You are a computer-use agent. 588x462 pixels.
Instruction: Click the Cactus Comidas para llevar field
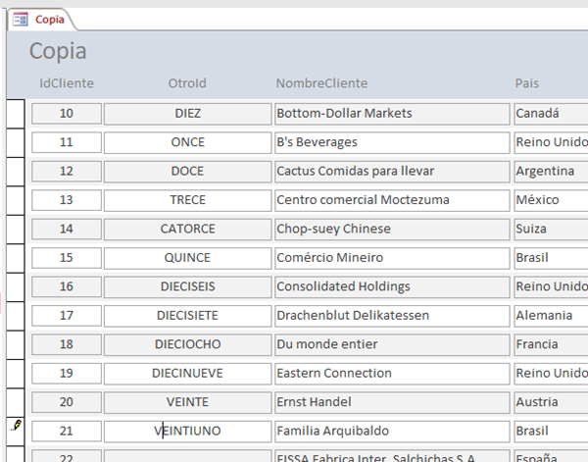[x=392, y=171]
